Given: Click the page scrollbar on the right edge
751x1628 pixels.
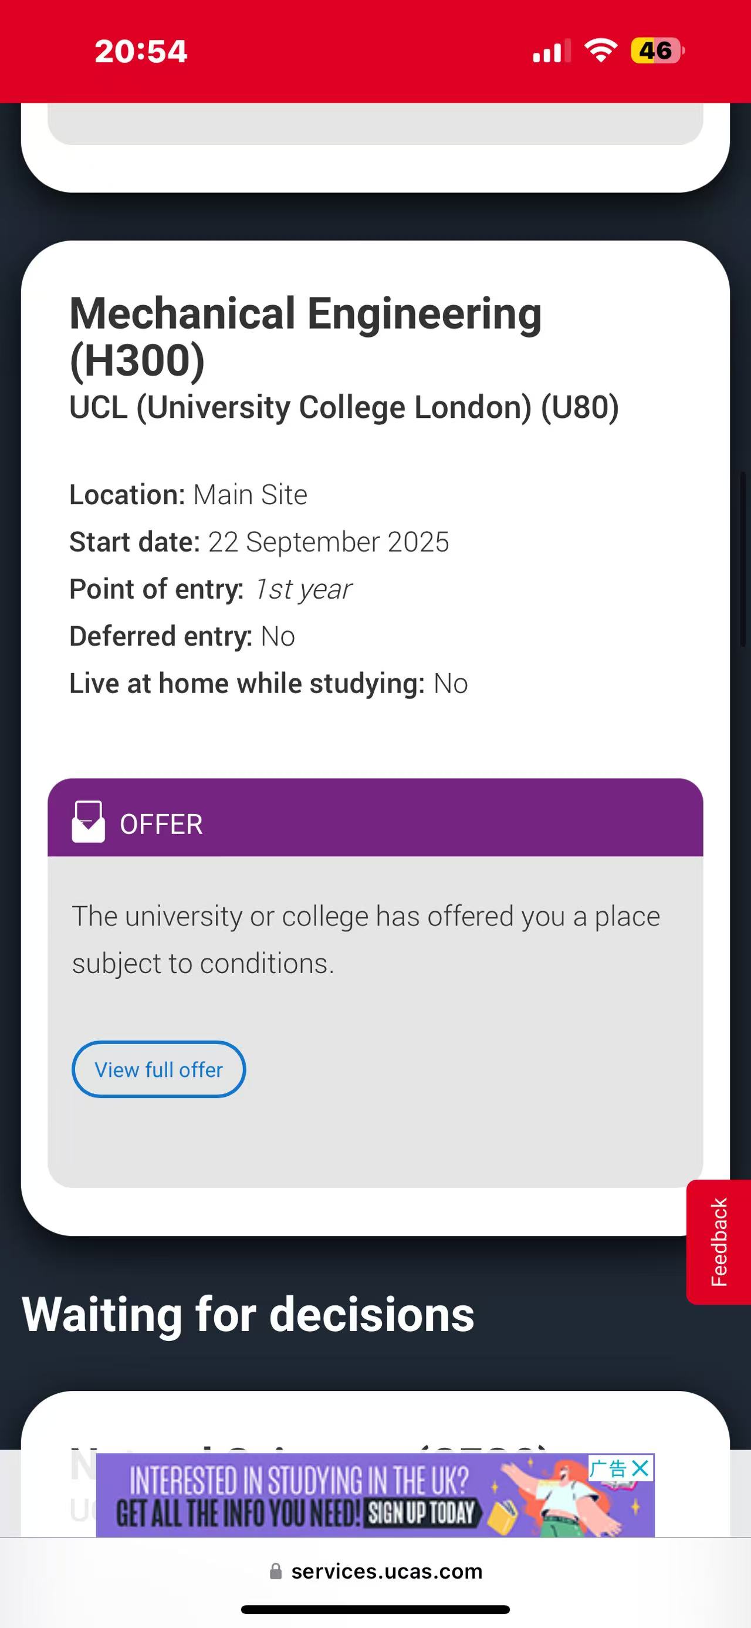Looking at the screenshot, I should click(743, 559).
